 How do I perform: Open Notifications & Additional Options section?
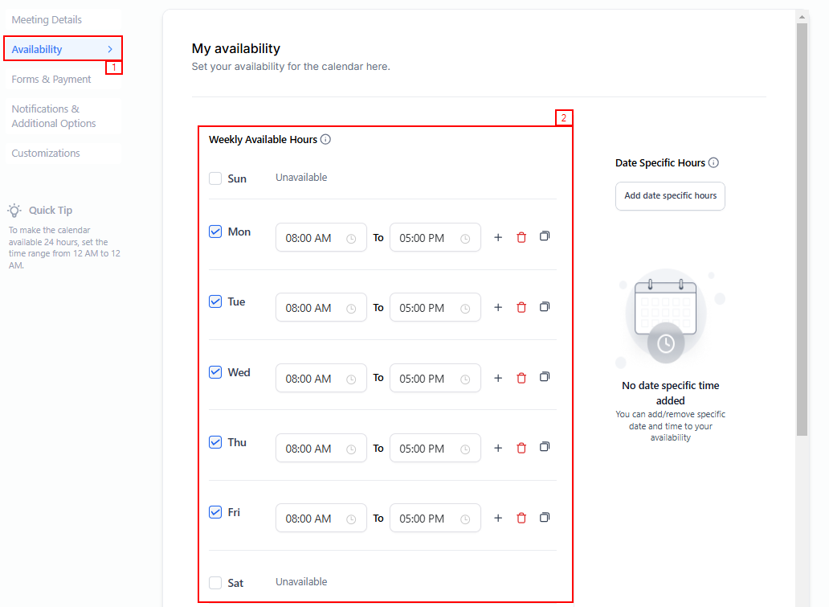[54, 116]
